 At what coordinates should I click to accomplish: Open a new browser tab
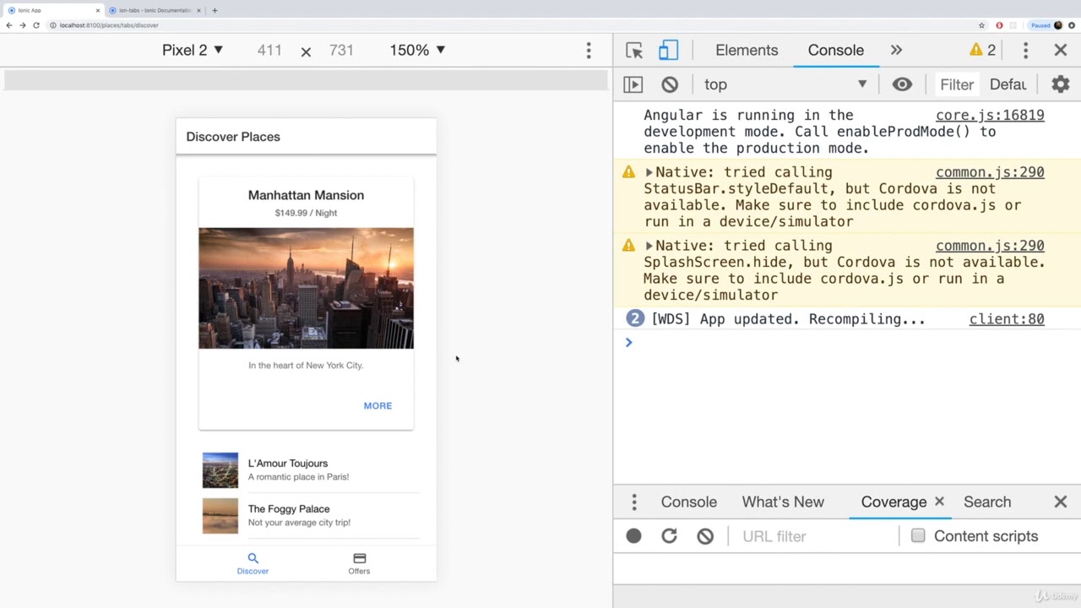(x=215, y=10)
